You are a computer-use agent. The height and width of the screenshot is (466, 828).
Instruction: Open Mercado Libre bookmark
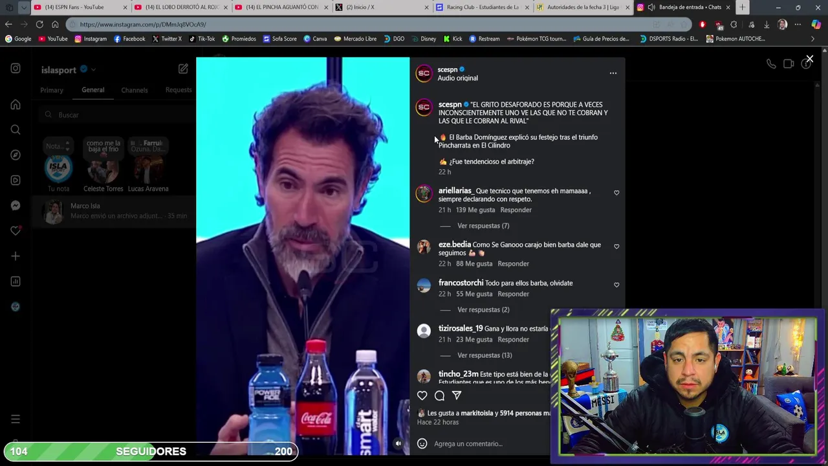[x=355, y=38]
